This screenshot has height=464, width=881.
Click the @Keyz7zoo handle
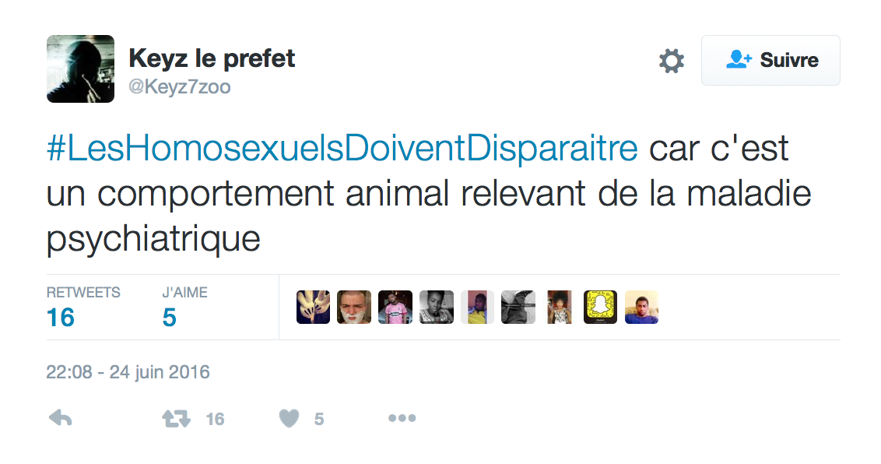point(179,87)
